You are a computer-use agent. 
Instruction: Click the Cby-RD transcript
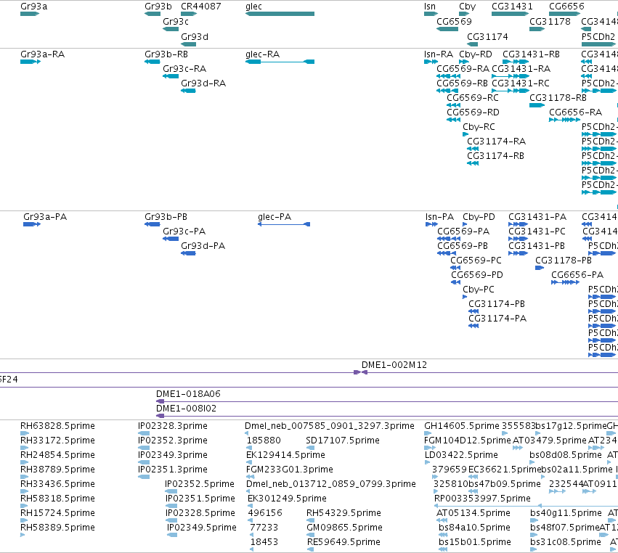(476, 54)
